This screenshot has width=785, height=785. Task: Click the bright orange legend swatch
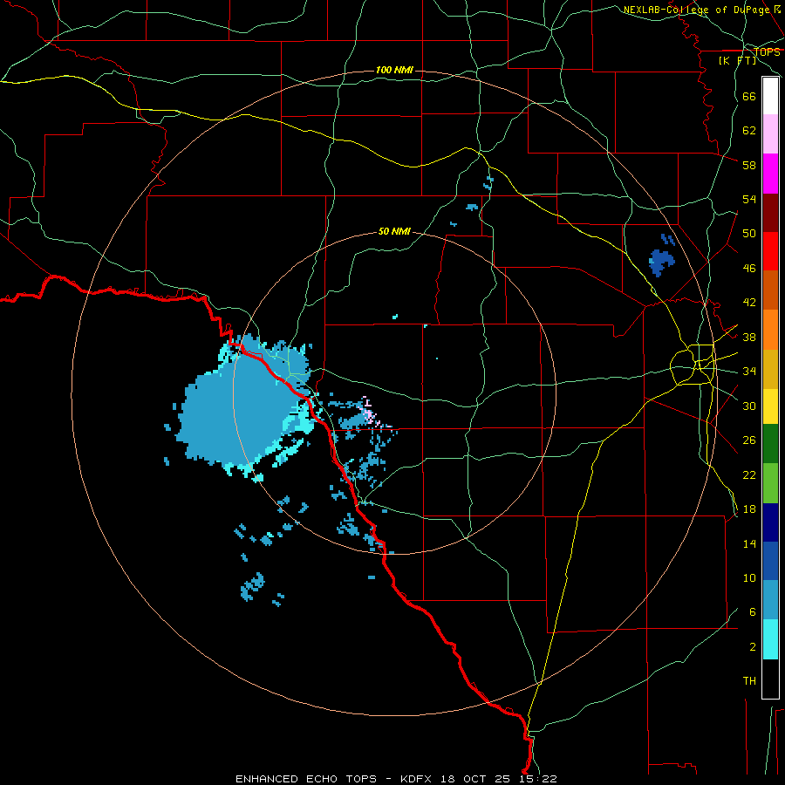[770, 330]
